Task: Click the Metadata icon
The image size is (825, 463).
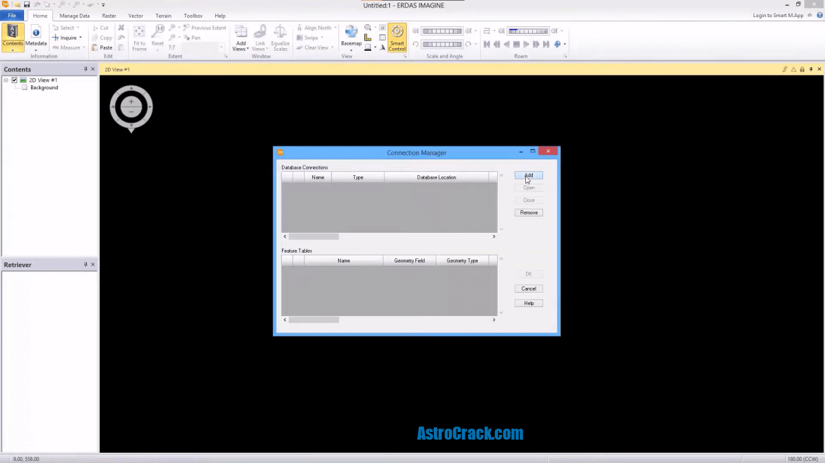Action: coord(36,36)
